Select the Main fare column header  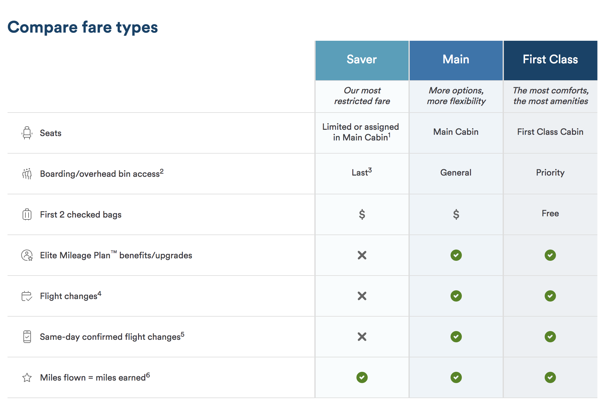(456, 60)
